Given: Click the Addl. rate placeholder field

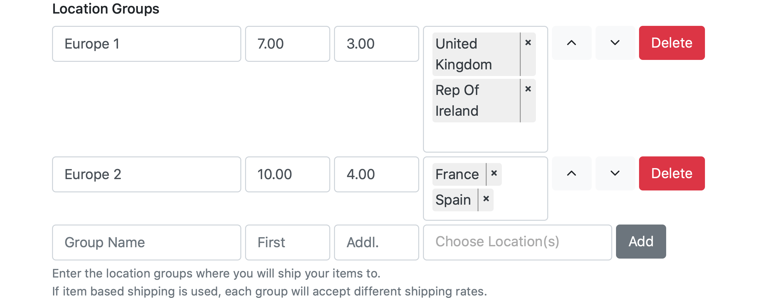Looking at the screenshot, I should click(x=377, y=242).
